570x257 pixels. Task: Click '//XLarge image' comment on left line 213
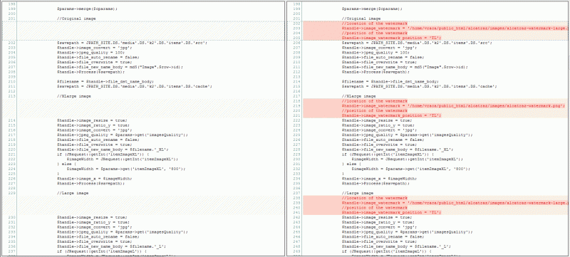click(x=74, y=96)
